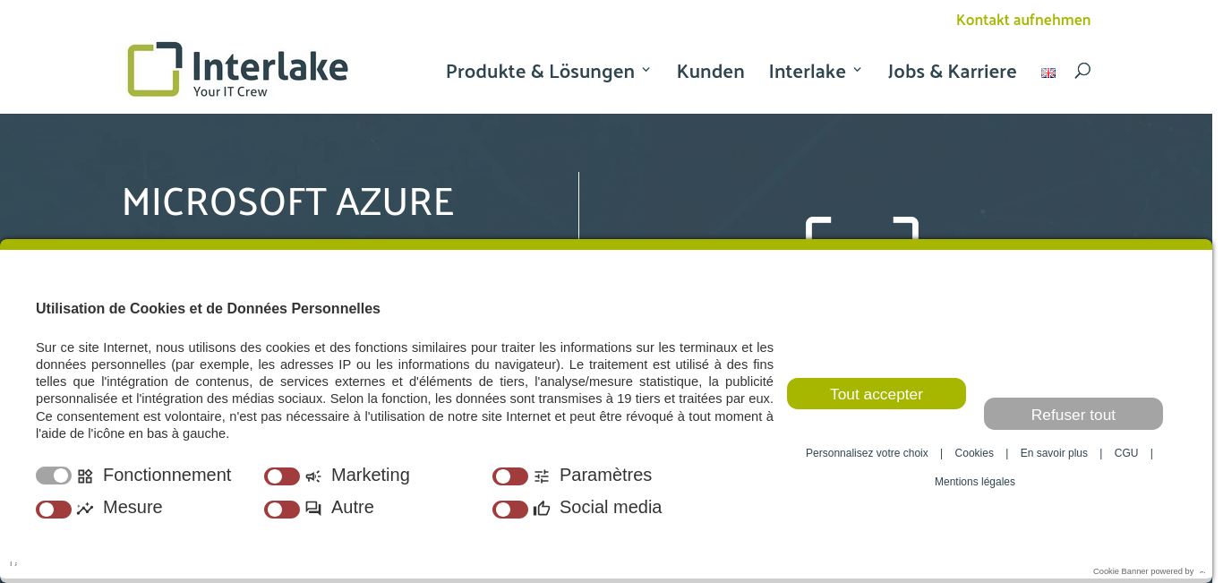Enable the Marketing cookies toggle
Image resolution: width=1223 pixels, height=583 pixels.
click(x=282, y=476)
